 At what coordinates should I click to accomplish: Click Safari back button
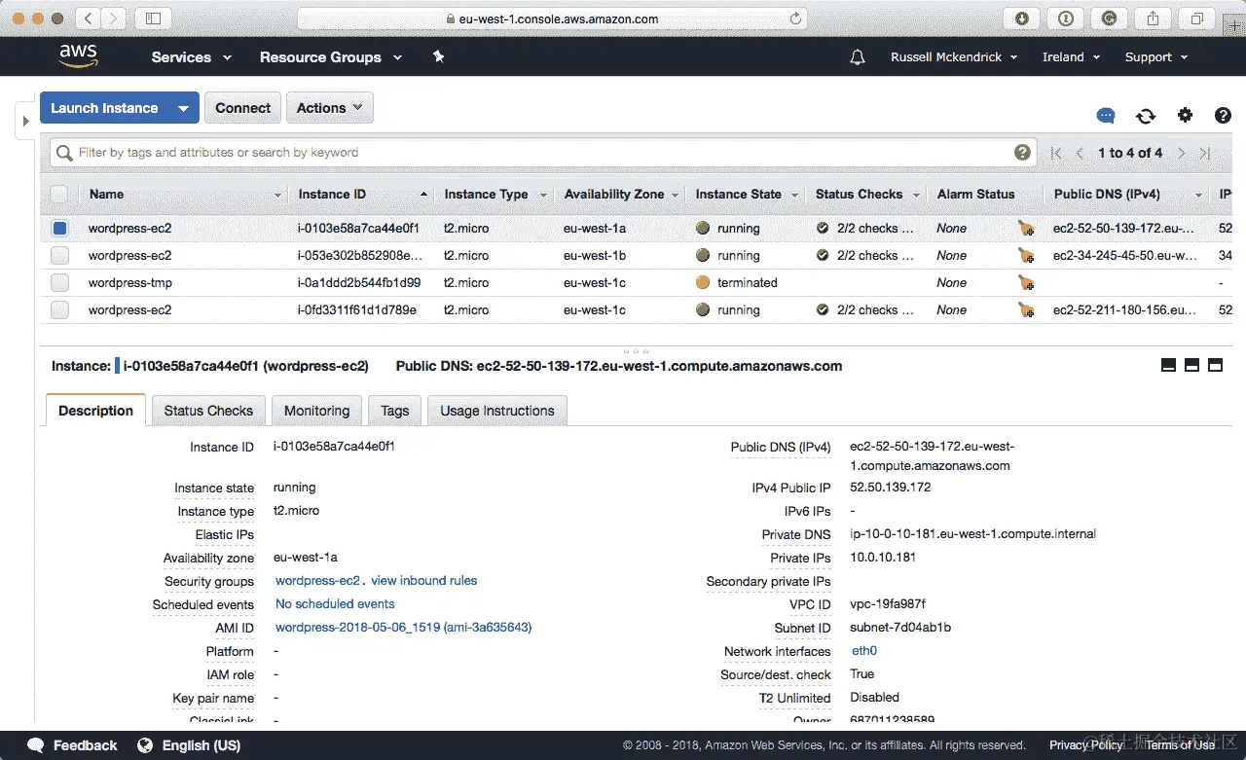(x=88, y=18)
